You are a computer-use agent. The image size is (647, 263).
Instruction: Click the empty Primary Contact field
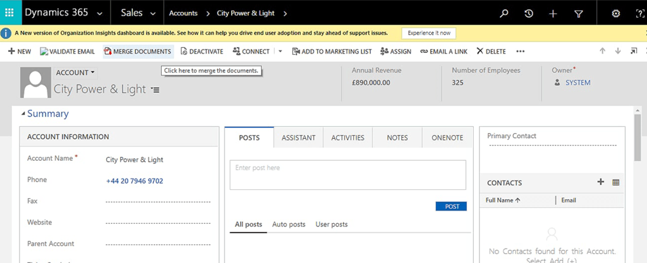click(552, 146)
